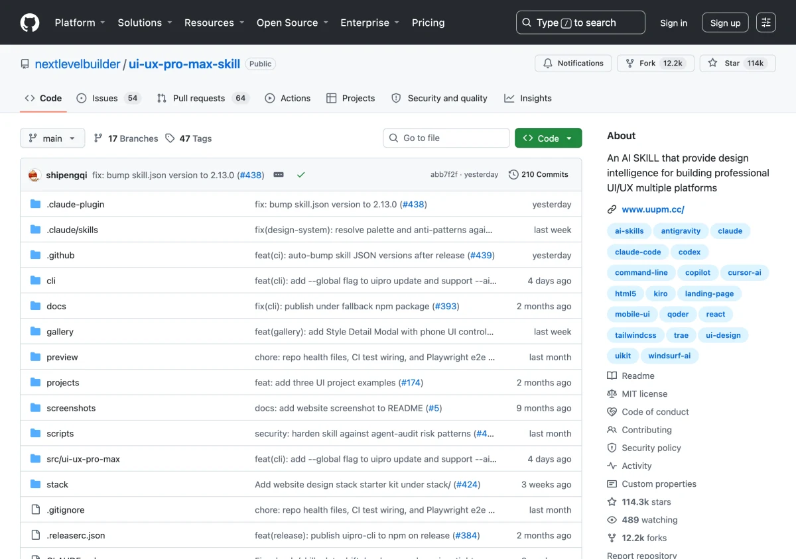
Task: Open the src/ui-ux-pro-max folder
Action: point(83,459)
